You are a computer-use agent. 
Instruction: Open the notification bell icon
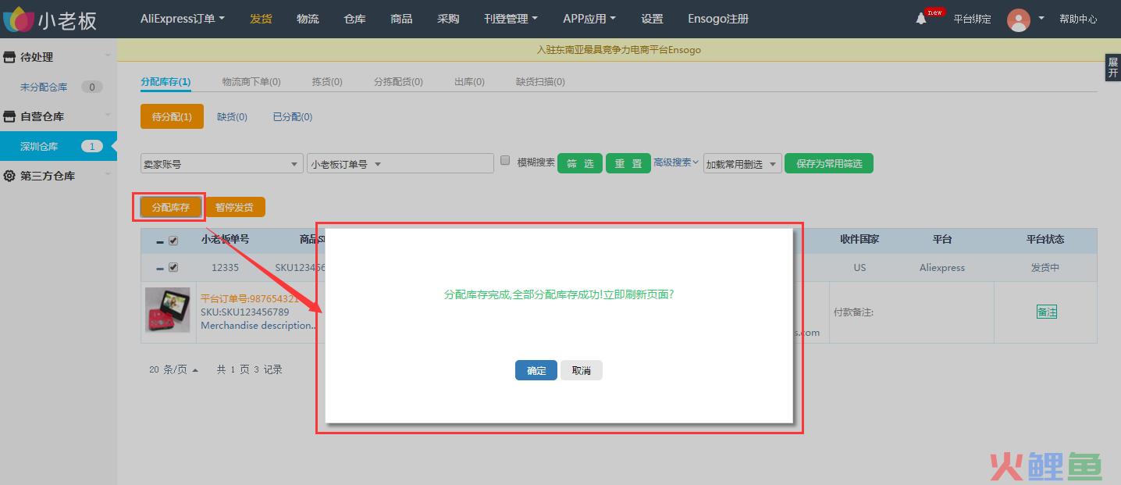click(921, 19)
